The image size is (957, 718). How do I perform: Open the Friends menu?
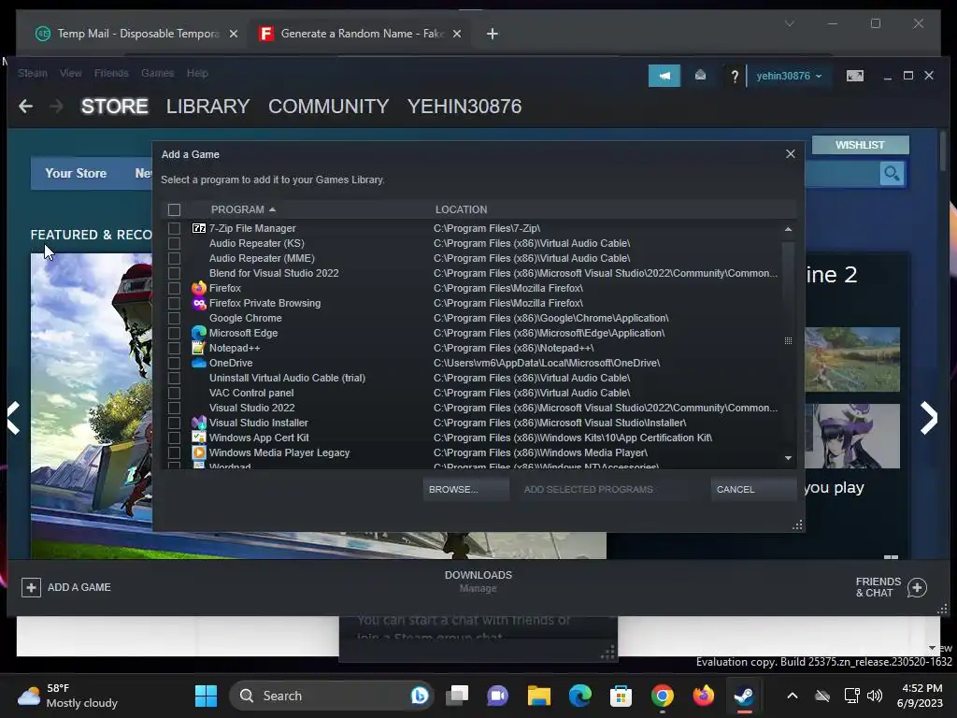[x=111, y=73]
